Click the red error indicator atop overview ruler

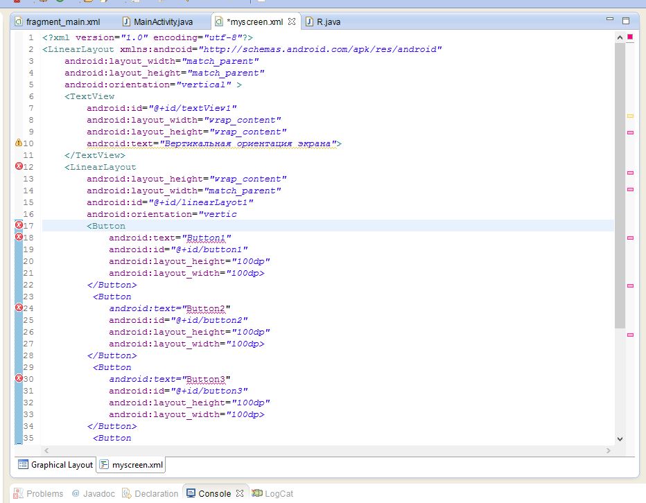pyautogui.click(x=630, y=37)
